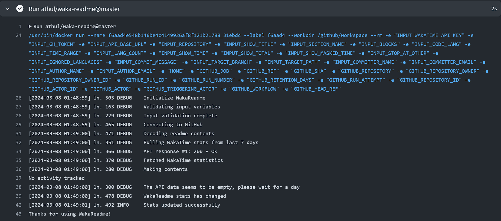Click line number 29 in the log

click(x=19, y=125)
